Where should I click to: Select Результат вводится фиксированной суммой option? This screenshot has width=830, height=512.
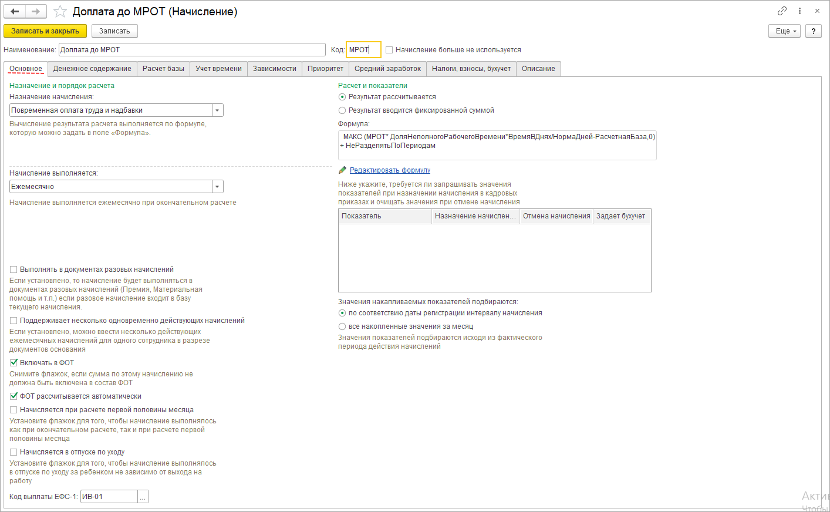point(342,110)
